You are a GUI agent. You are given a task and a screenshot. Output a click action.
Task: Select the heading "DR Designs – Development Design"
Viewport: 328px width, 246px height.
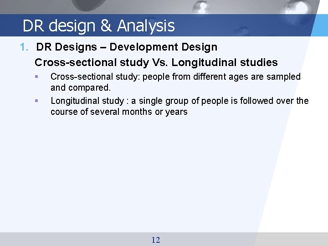click(x=127, y=47)
